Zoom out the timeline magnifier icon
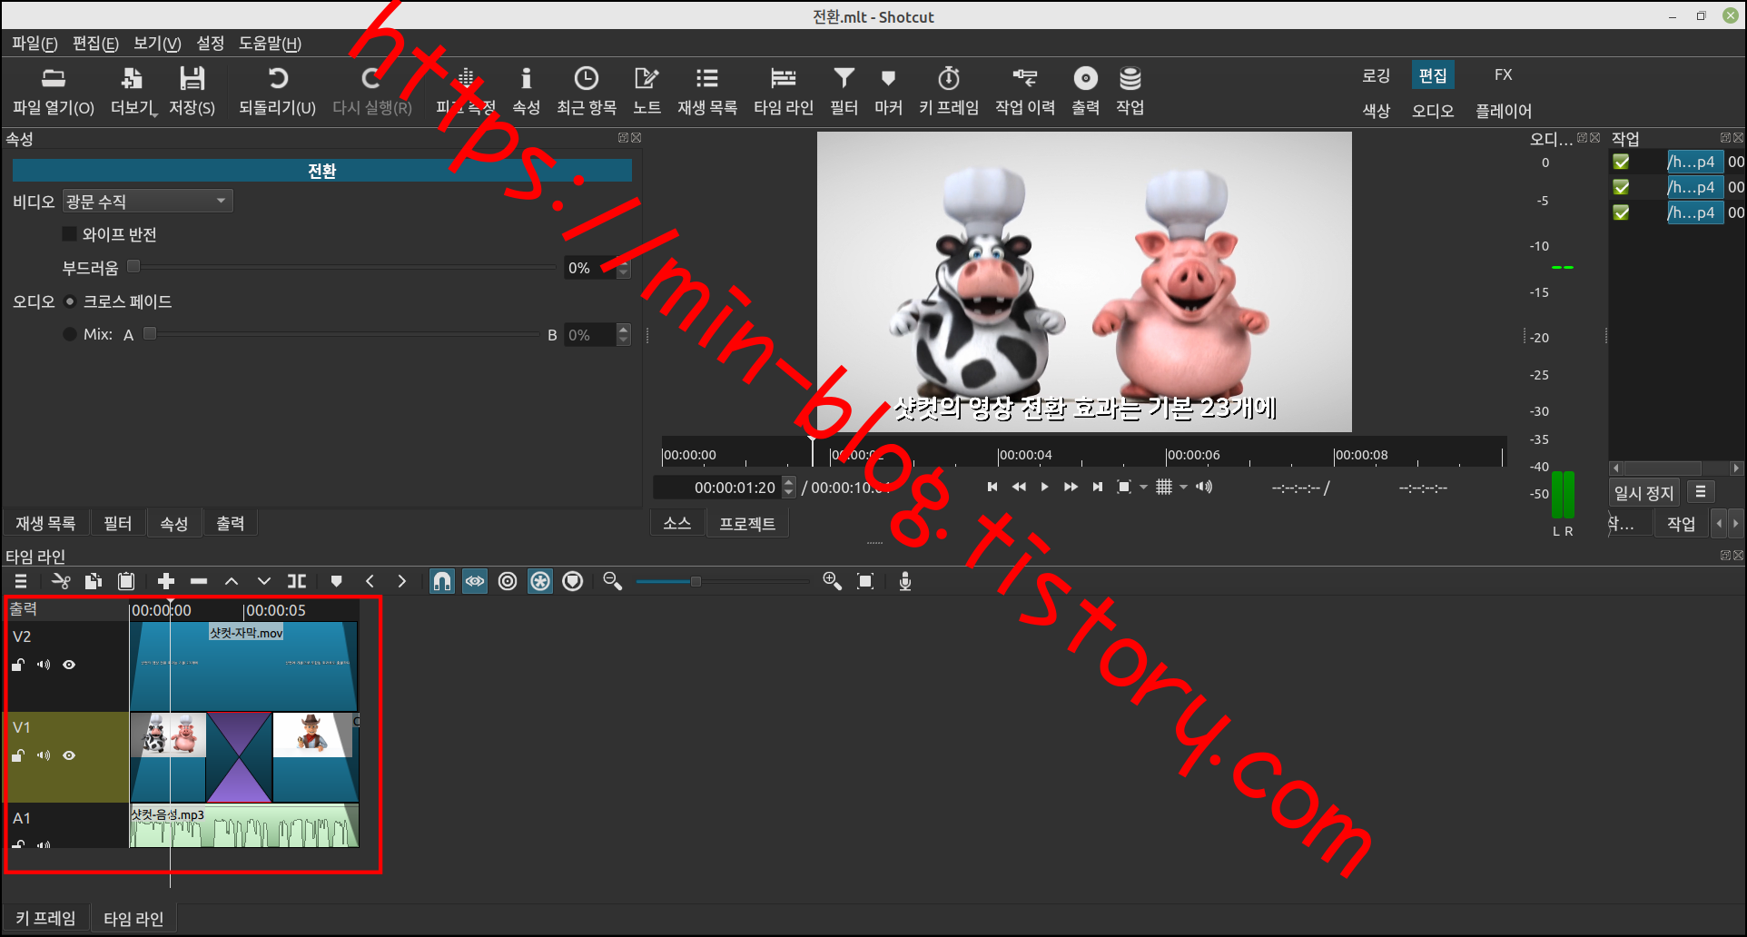Viewport: 1747px width, 937px height. click(x=613, y=581)
